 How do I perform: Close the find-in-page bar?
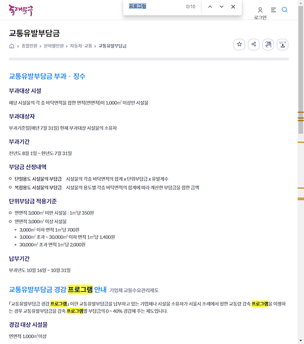tap(233, 7)
